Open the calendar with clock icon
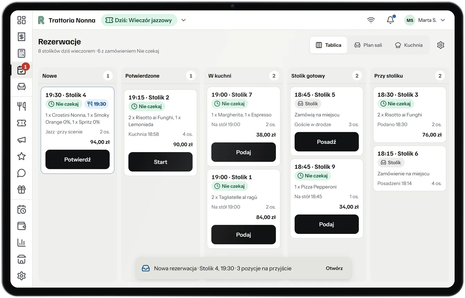Screen dimensions: 465x298 [x=22, y=209]
